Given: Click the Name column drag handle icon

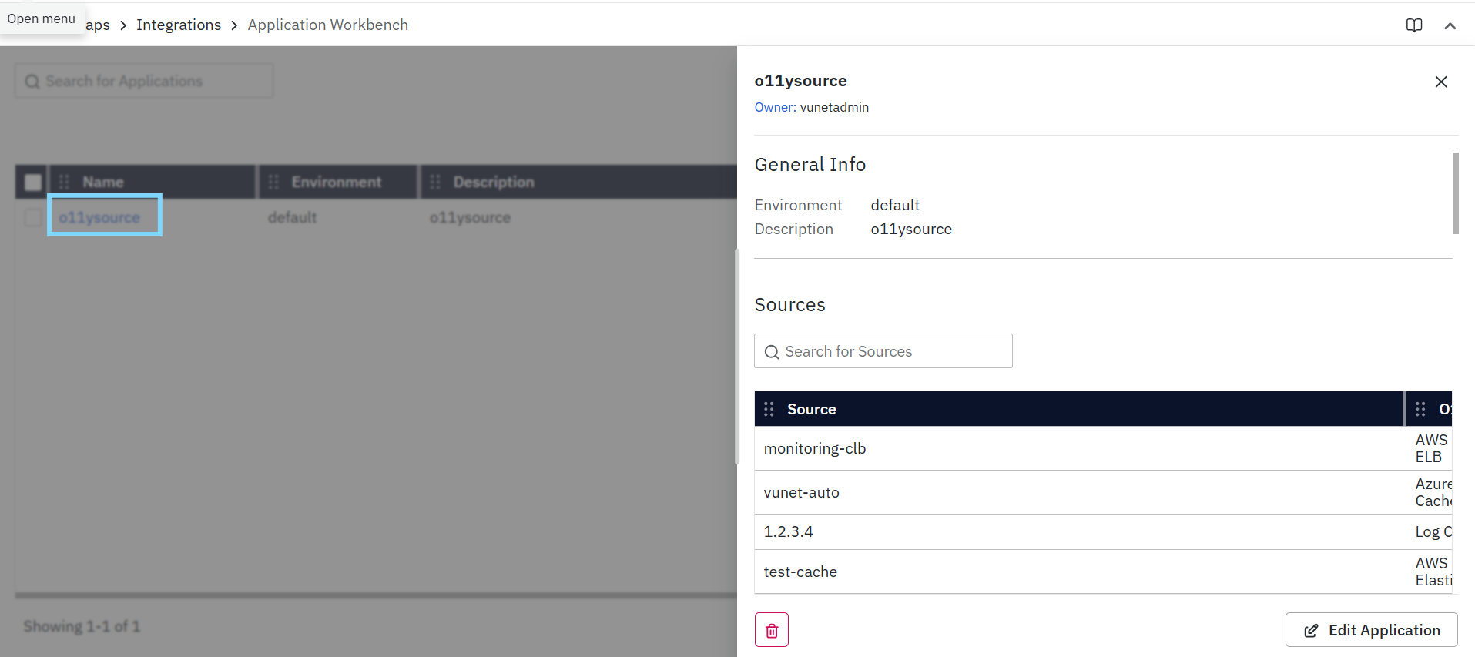Looking at the screenshot, I should (x=65, y=182).
